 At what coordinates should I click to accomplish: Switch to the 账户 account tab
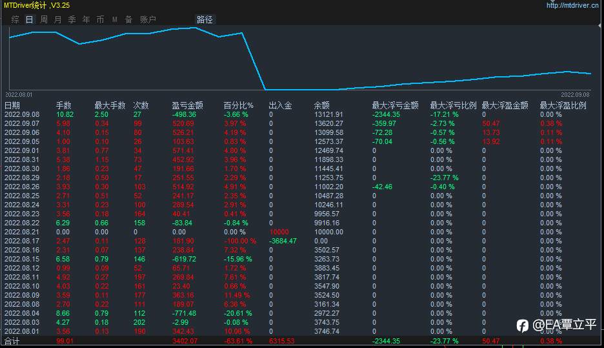148,19
